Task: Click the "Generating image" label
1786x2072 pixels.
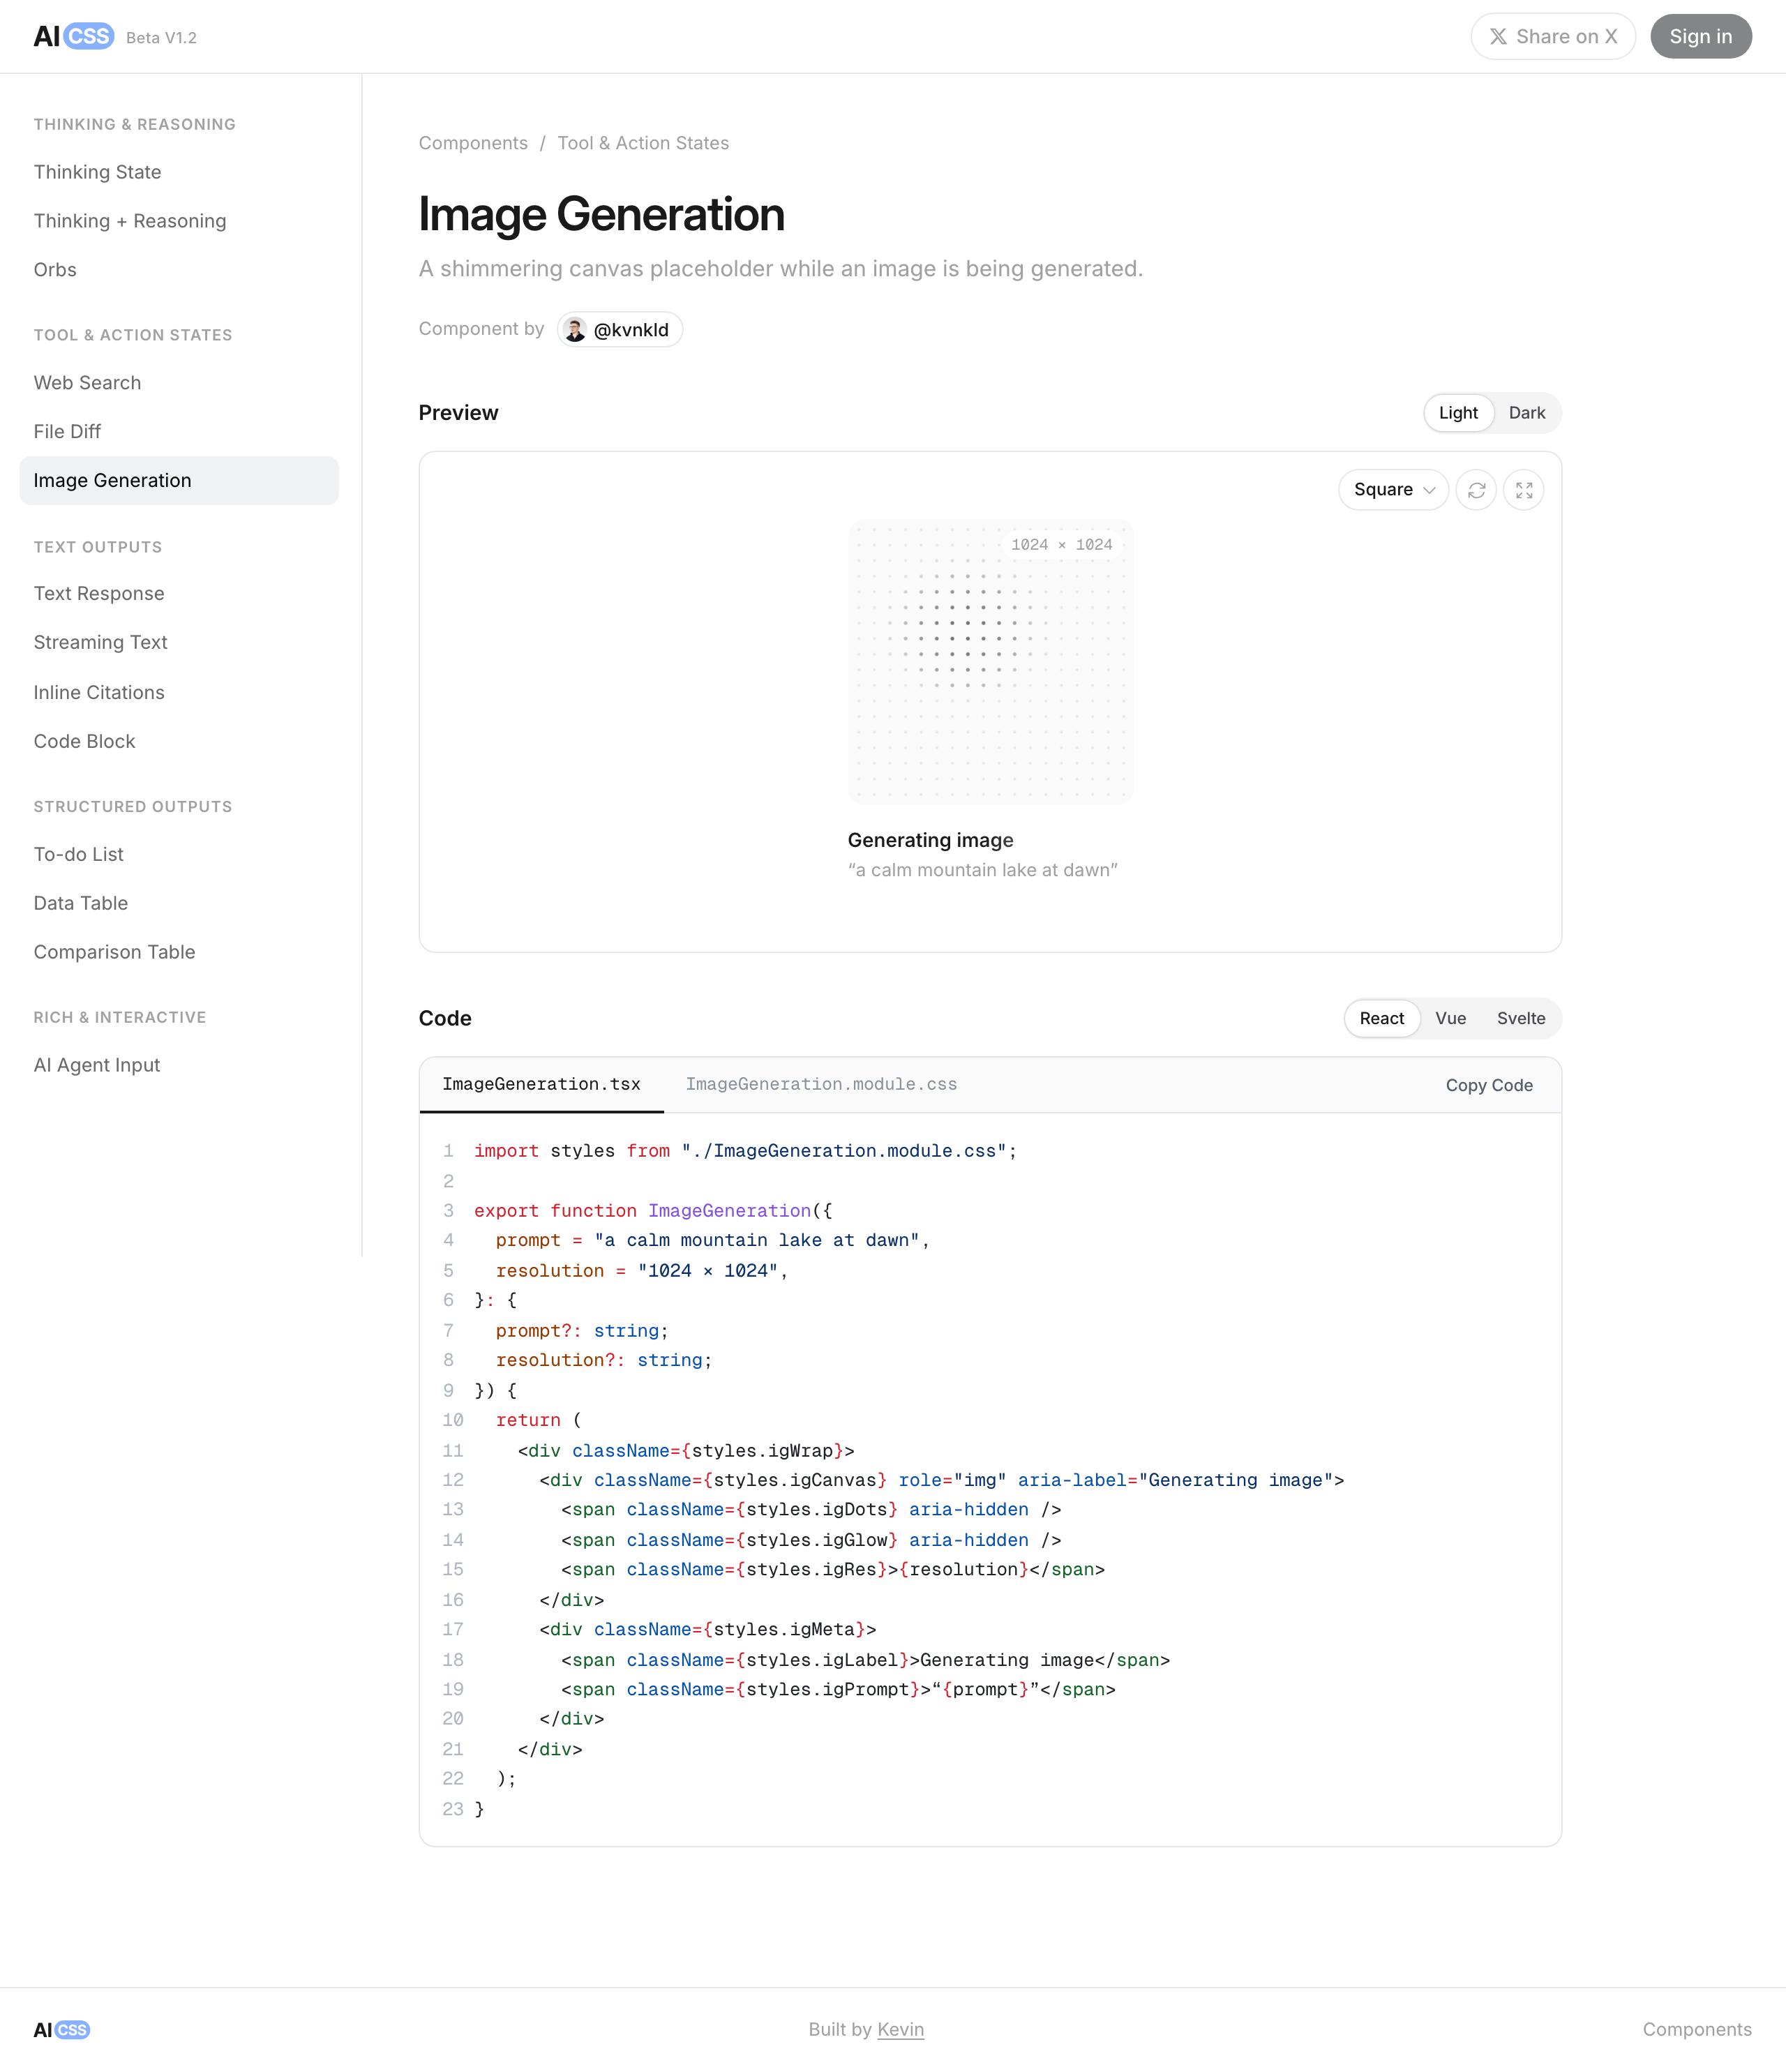Action: click(x=931, y=841)
